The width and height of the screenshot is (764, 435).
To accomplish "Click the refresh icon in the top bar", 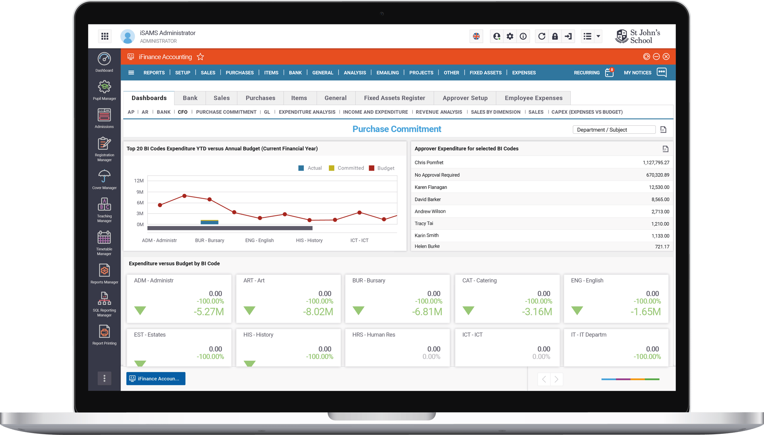I will pos(541,36).
